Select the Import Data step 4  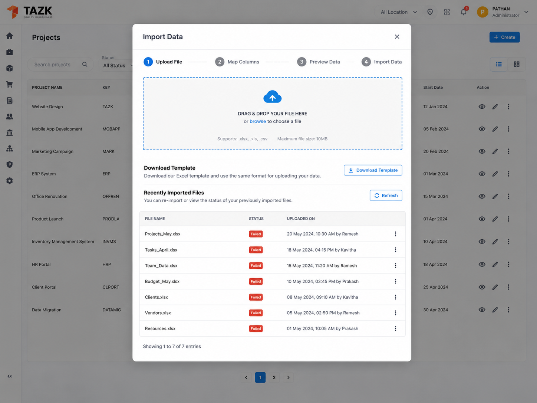pos(382,62)
